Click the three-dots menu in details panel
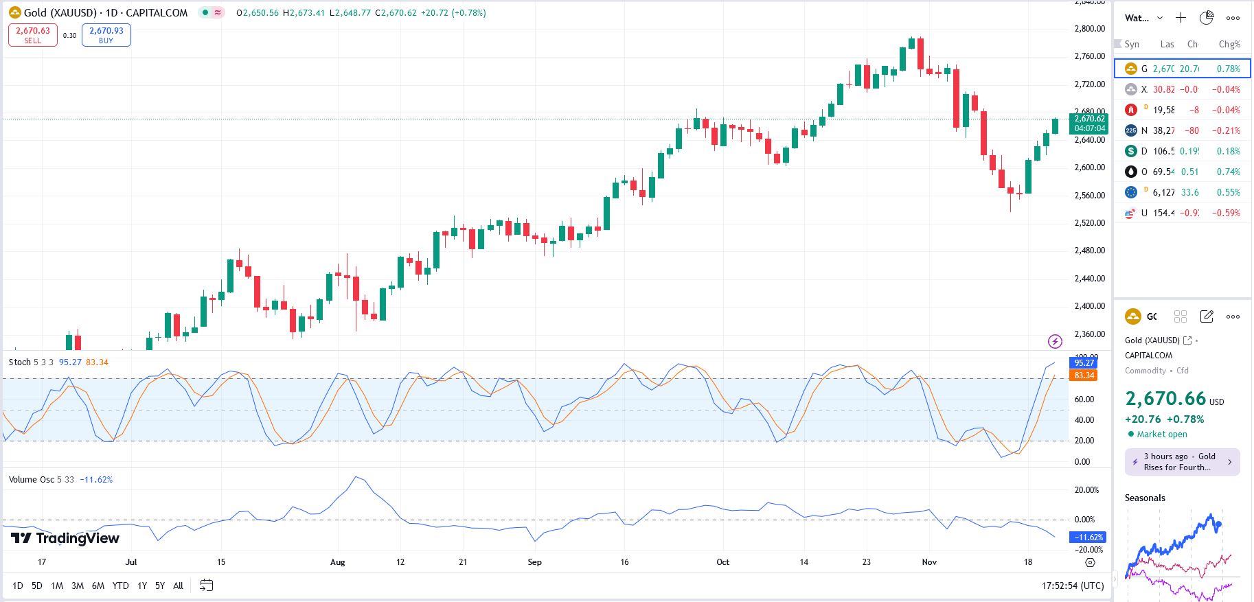The height and width of the screenshot is (602, 1254). pyautogui.click(x=1233, y=316)
